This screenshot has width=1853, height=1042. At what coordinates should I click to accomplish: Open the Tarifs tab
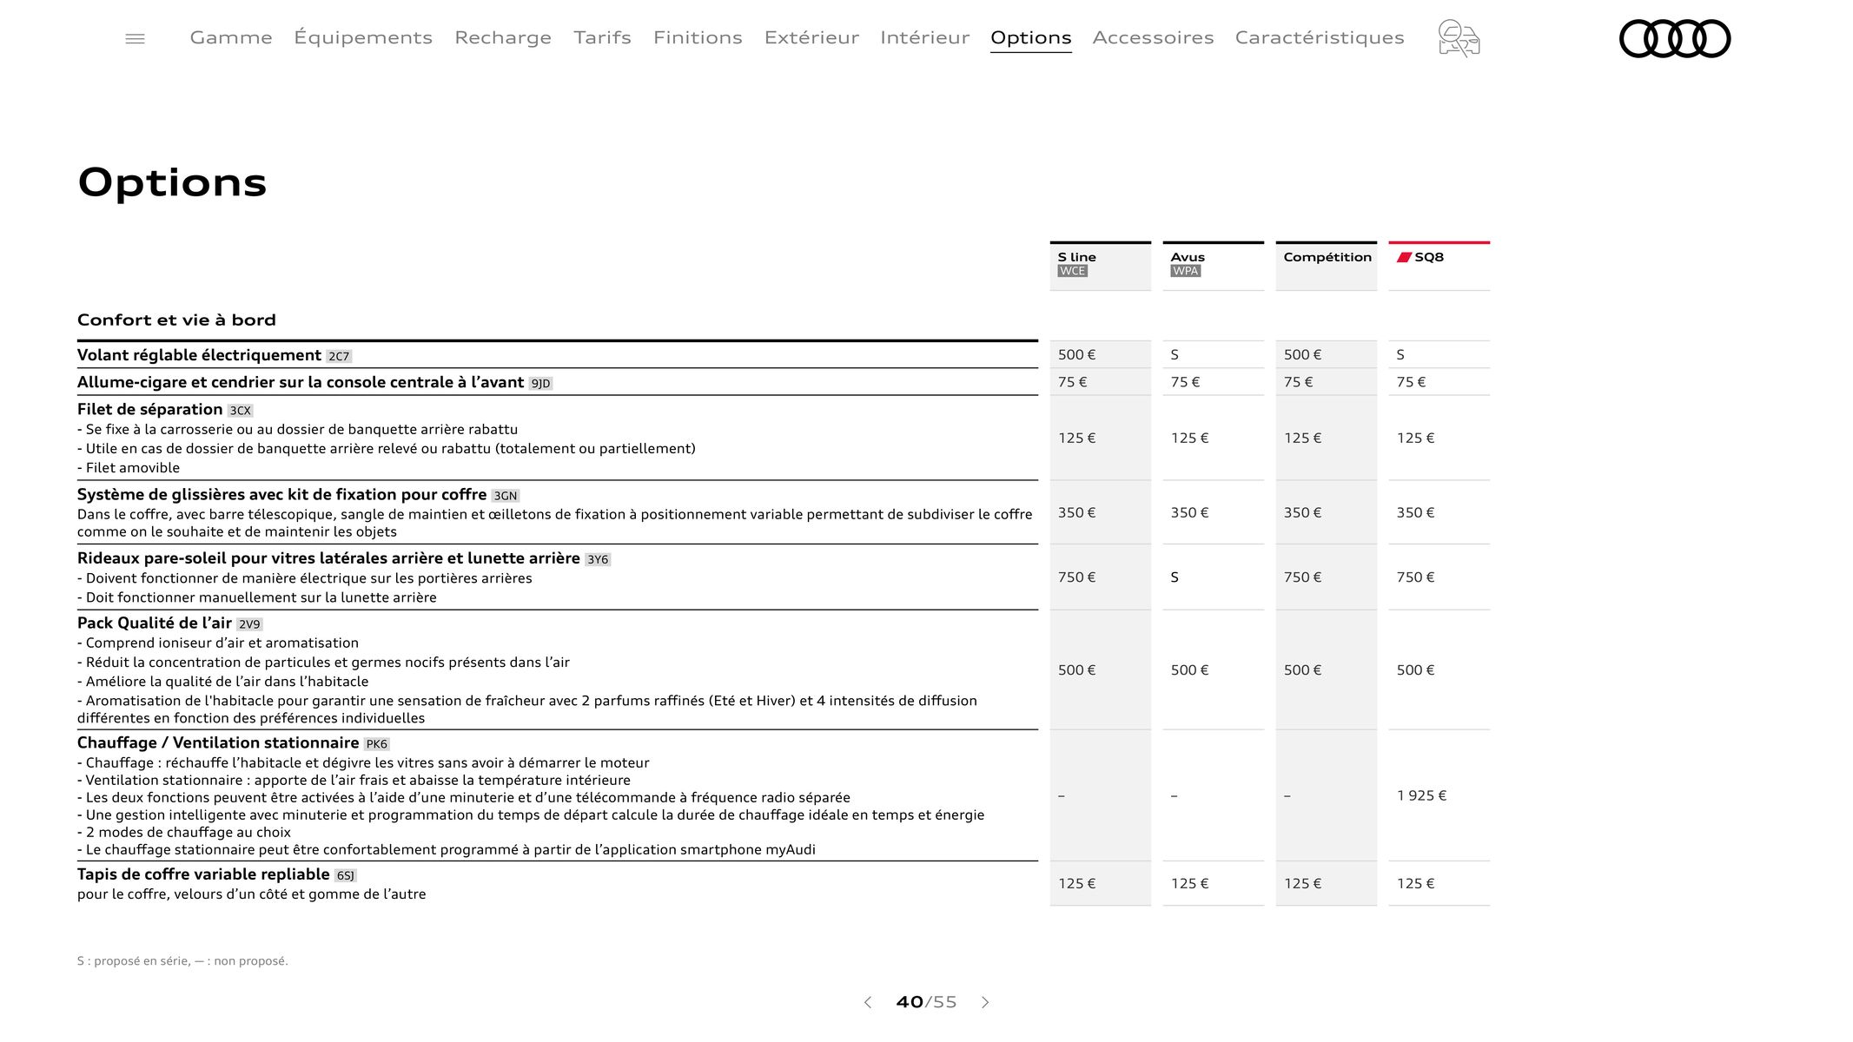point(602,37)
